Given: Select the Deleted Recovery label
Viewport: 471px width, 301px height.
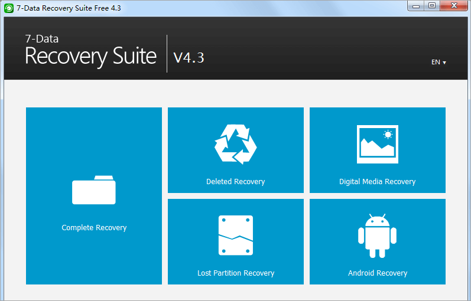Looking at the screenshot, I should click(235, 182).
